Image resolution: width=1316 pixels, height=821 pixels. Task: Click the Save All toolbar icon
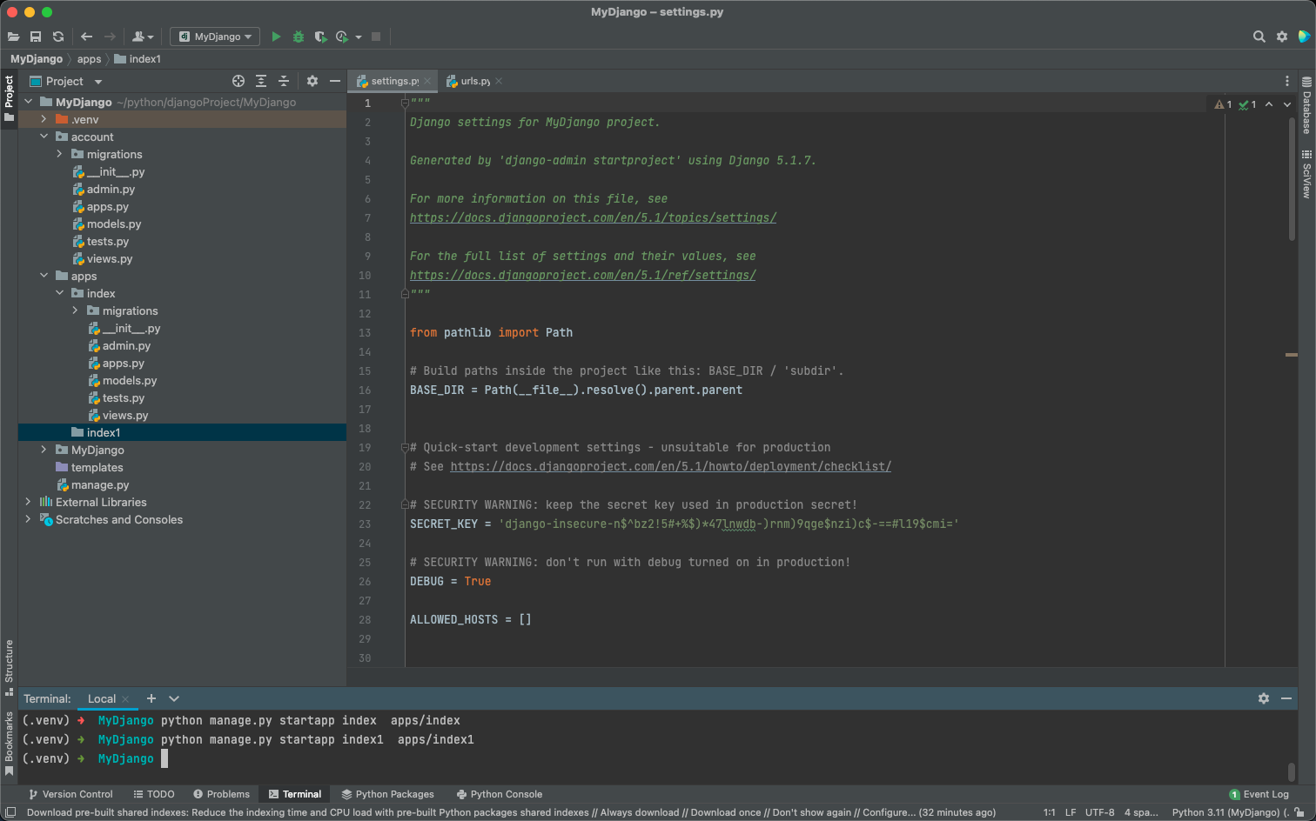pos(36,37)
